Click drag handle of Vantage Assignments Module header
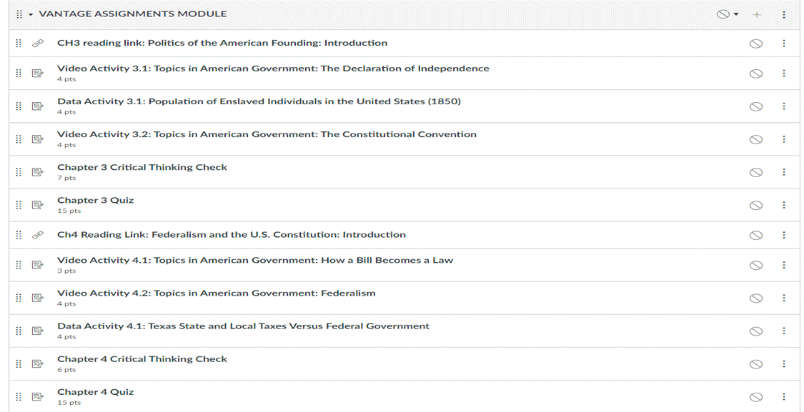This screenshot has height=412, width=804. pyautogui.click(x=19, y=14)
